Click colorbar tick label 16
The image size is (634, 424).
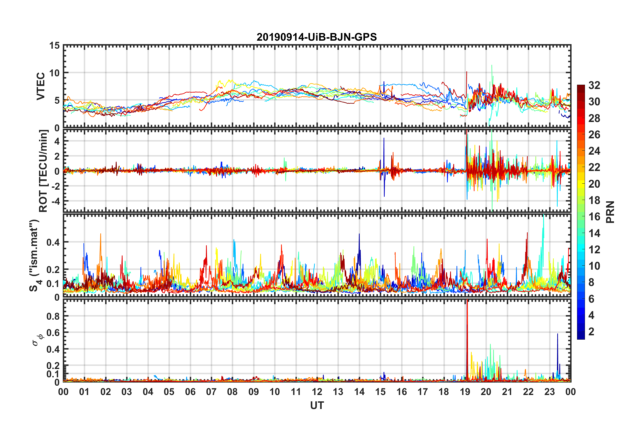tap(594, 217)
